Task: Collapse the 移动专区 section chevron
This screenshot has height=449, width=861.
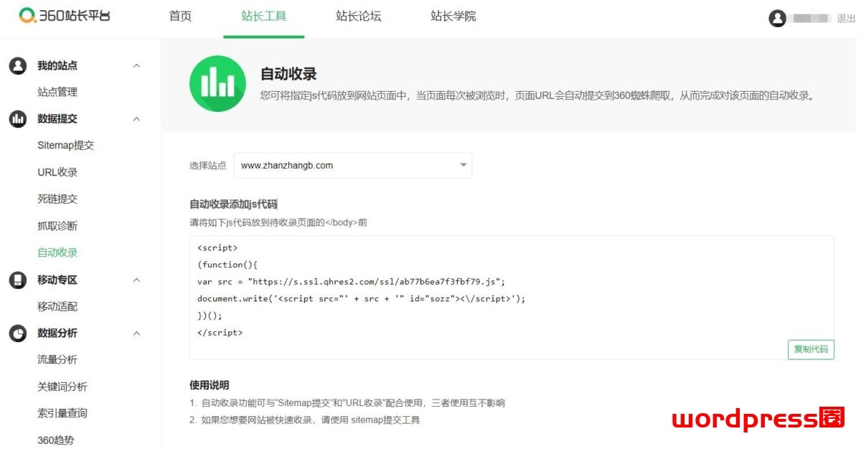Action: 136,280
